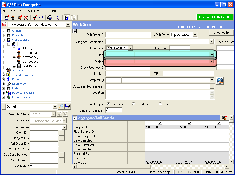Click the printer icon in toolbar
This screenshot has height=175, width=235.
[x=50, y=17]
